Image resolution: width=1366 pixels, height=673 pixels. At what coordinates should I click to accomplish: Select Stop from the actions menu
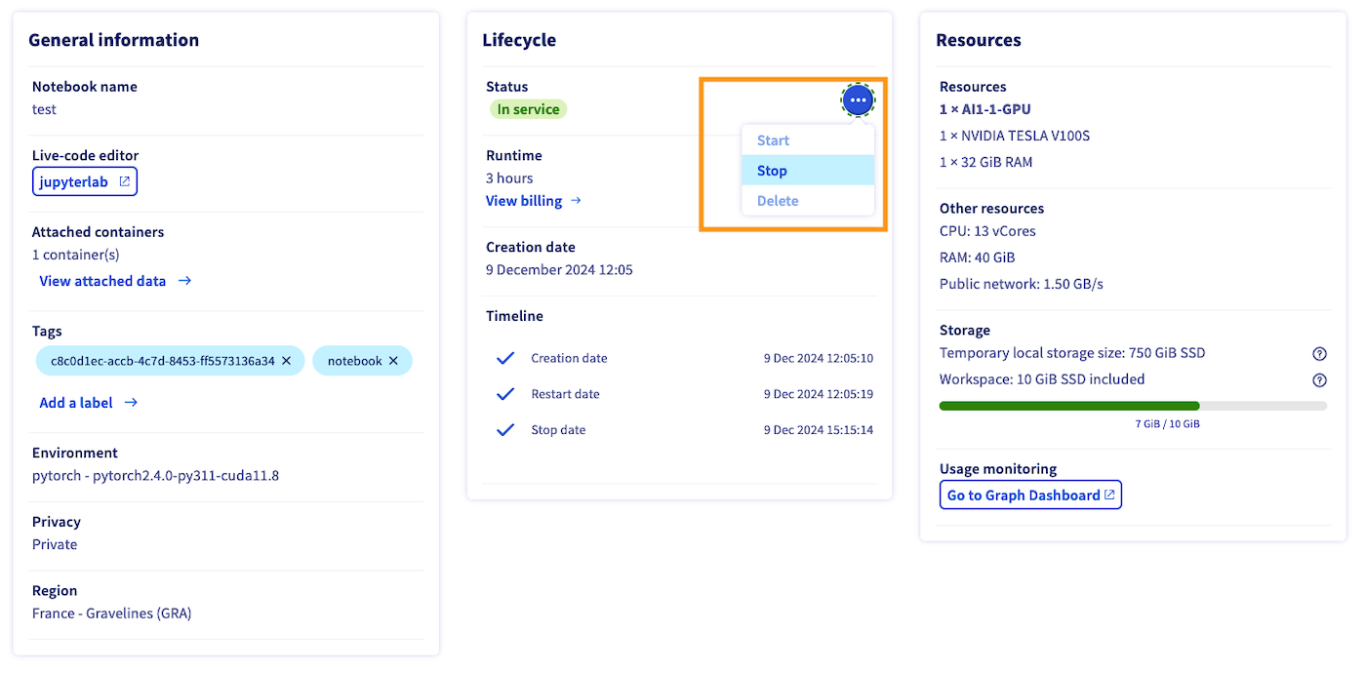pos(772,171)
